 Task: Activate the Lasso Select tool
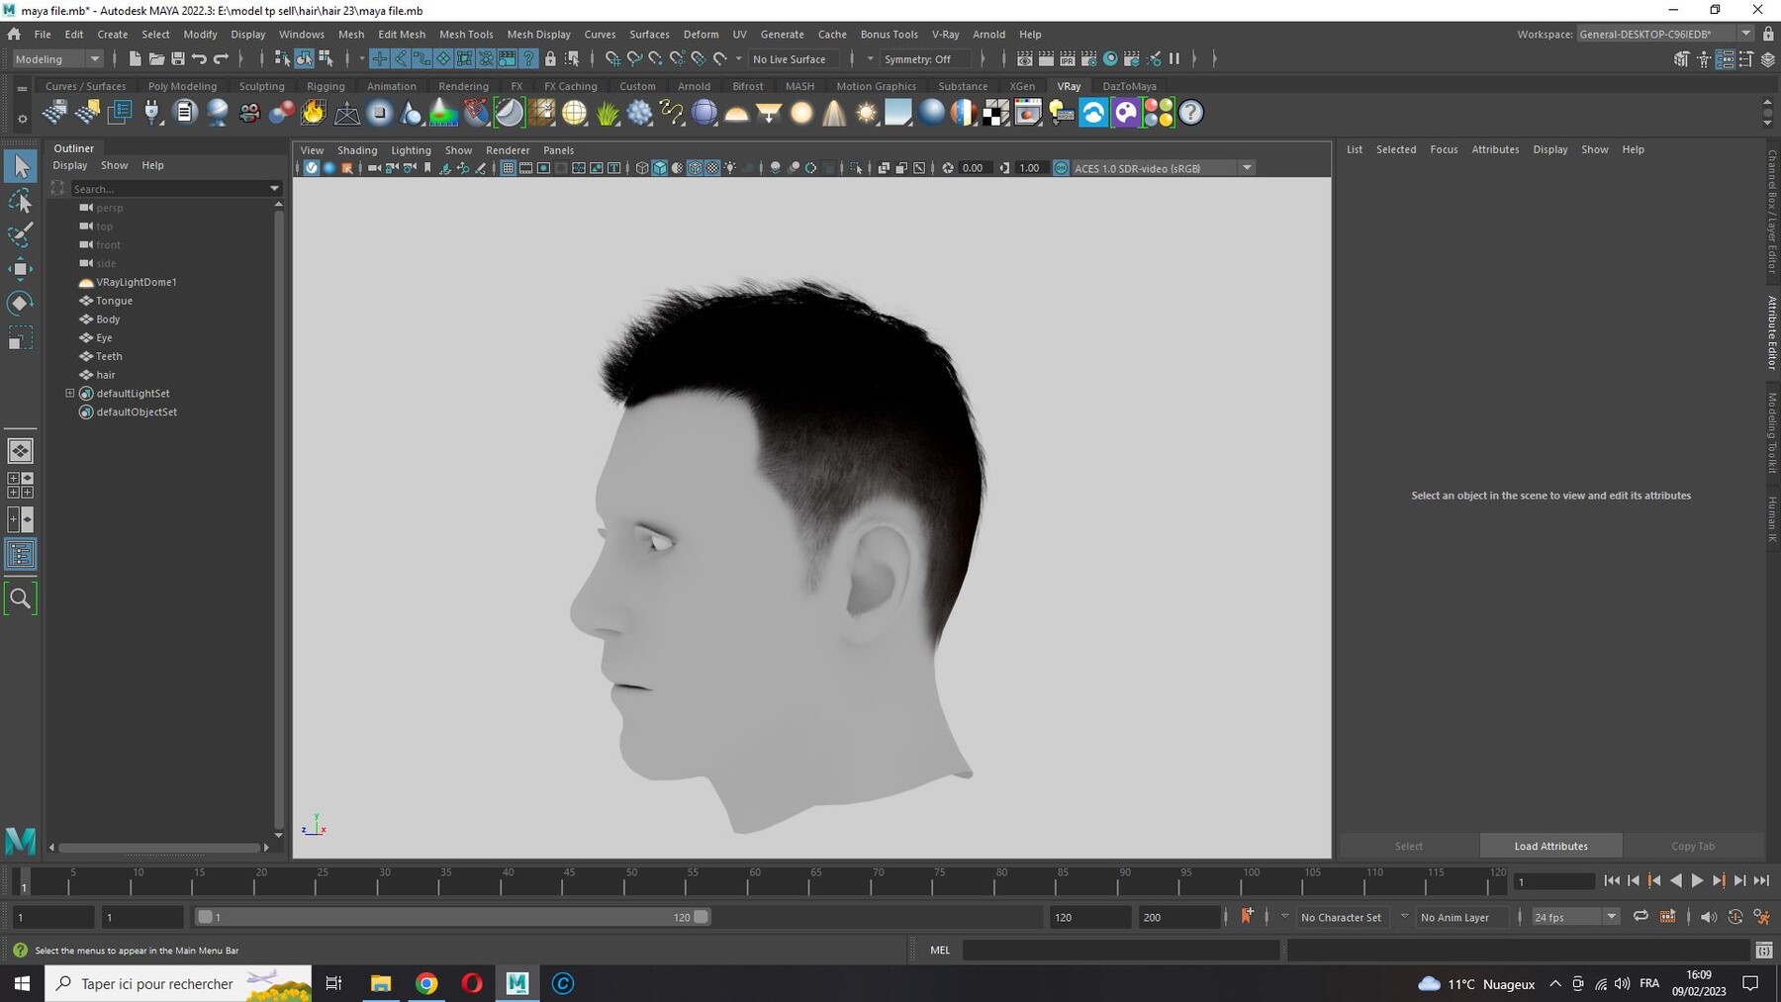[20, 201]
